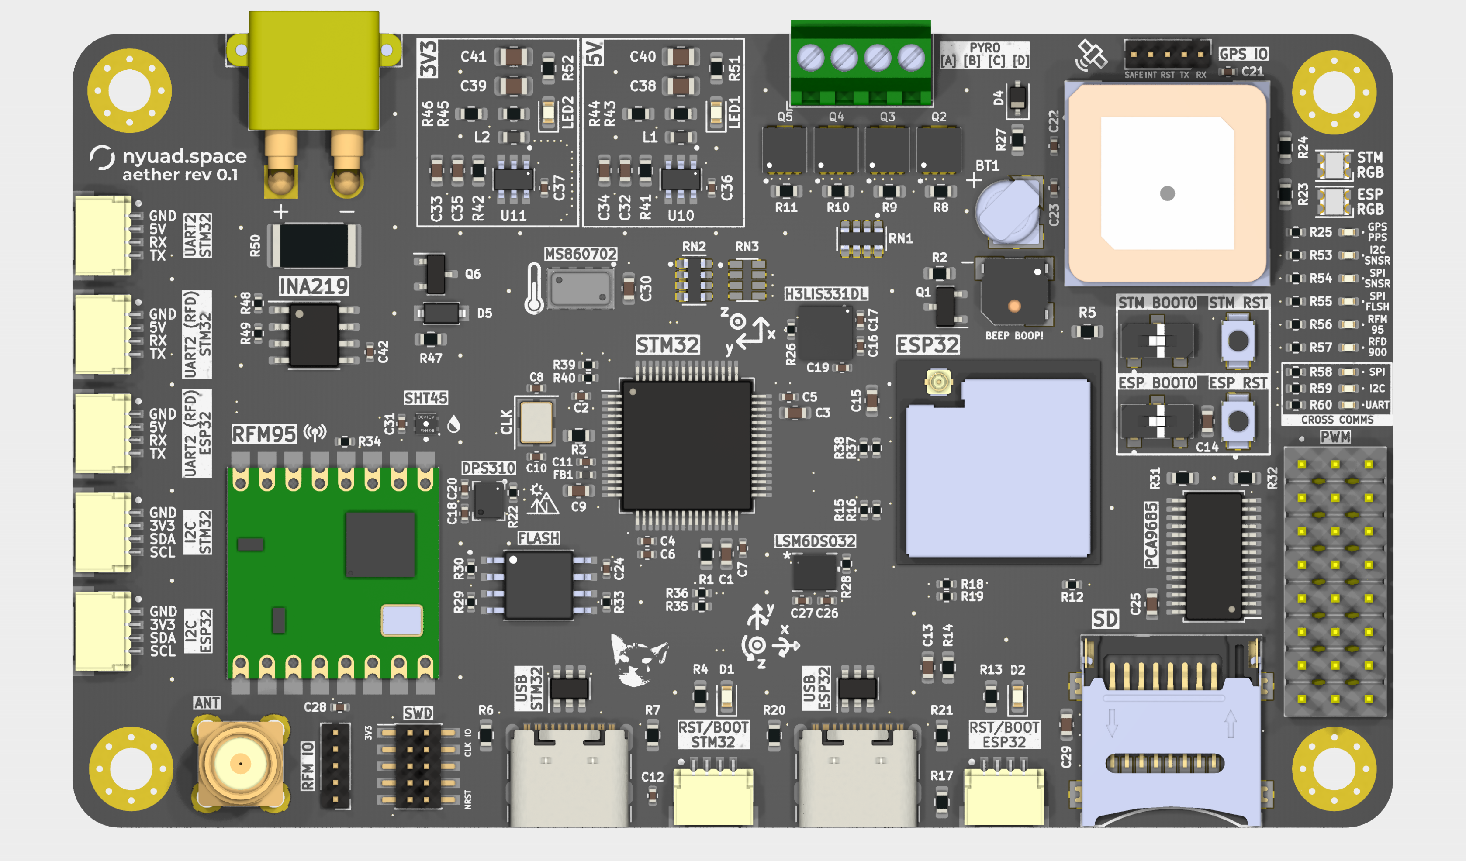Screen dimensions: 1466x861
Task: Click the D1 LED above RST/BOOT STM32
Action: tap(726, 696)
